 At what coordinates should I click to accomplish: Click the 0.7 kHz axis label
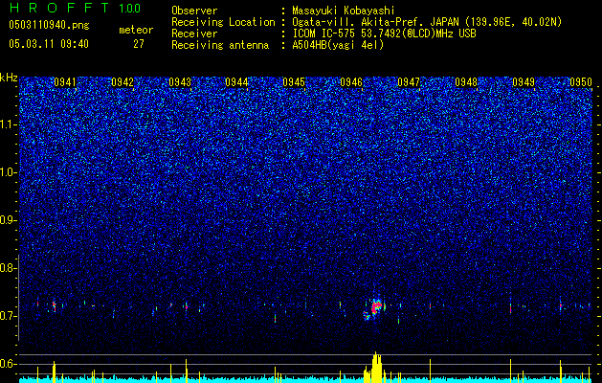point(8,316)
